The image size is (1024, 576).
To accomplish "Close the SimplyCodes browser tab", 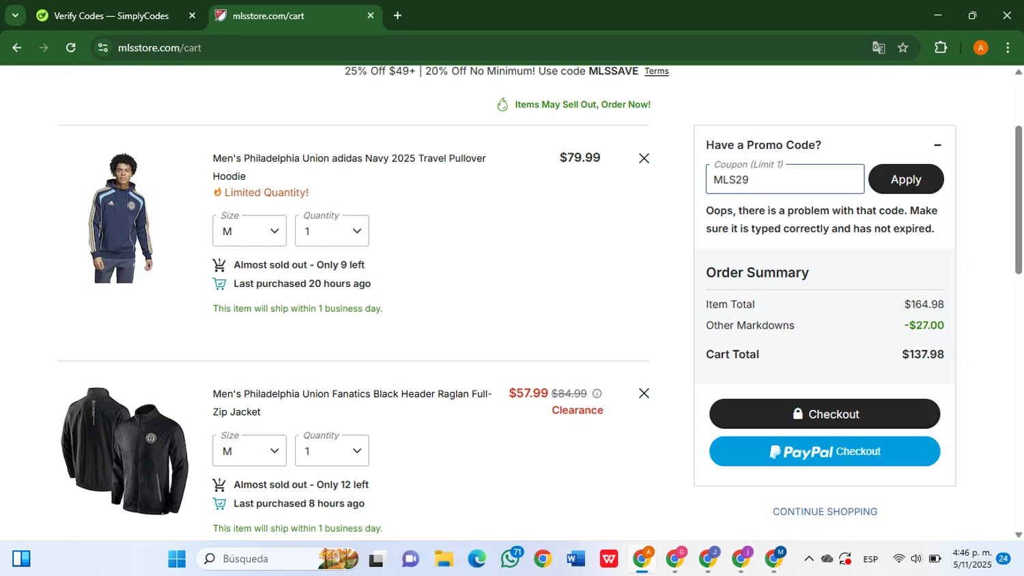I will pyautogui.click(x=192, y=16).
